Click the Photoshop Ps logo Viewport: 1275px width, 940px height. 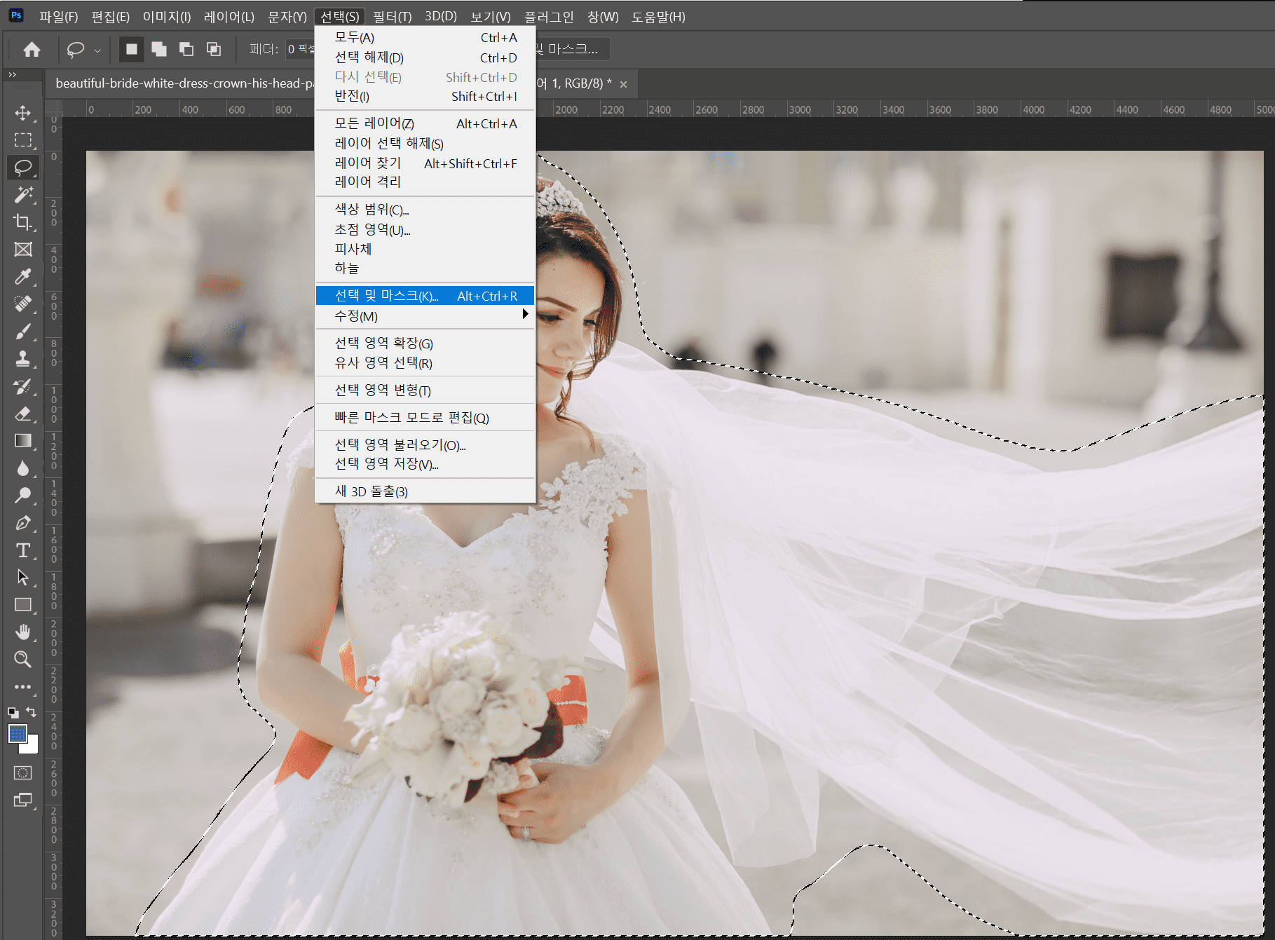point(16,15)
